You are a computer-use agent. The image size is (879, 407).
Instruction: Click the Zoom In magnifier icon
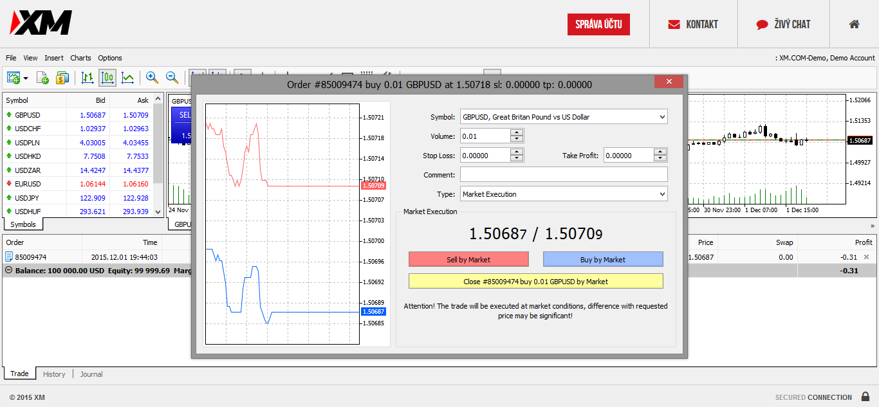pyautogui.click(x=152, y=78)
